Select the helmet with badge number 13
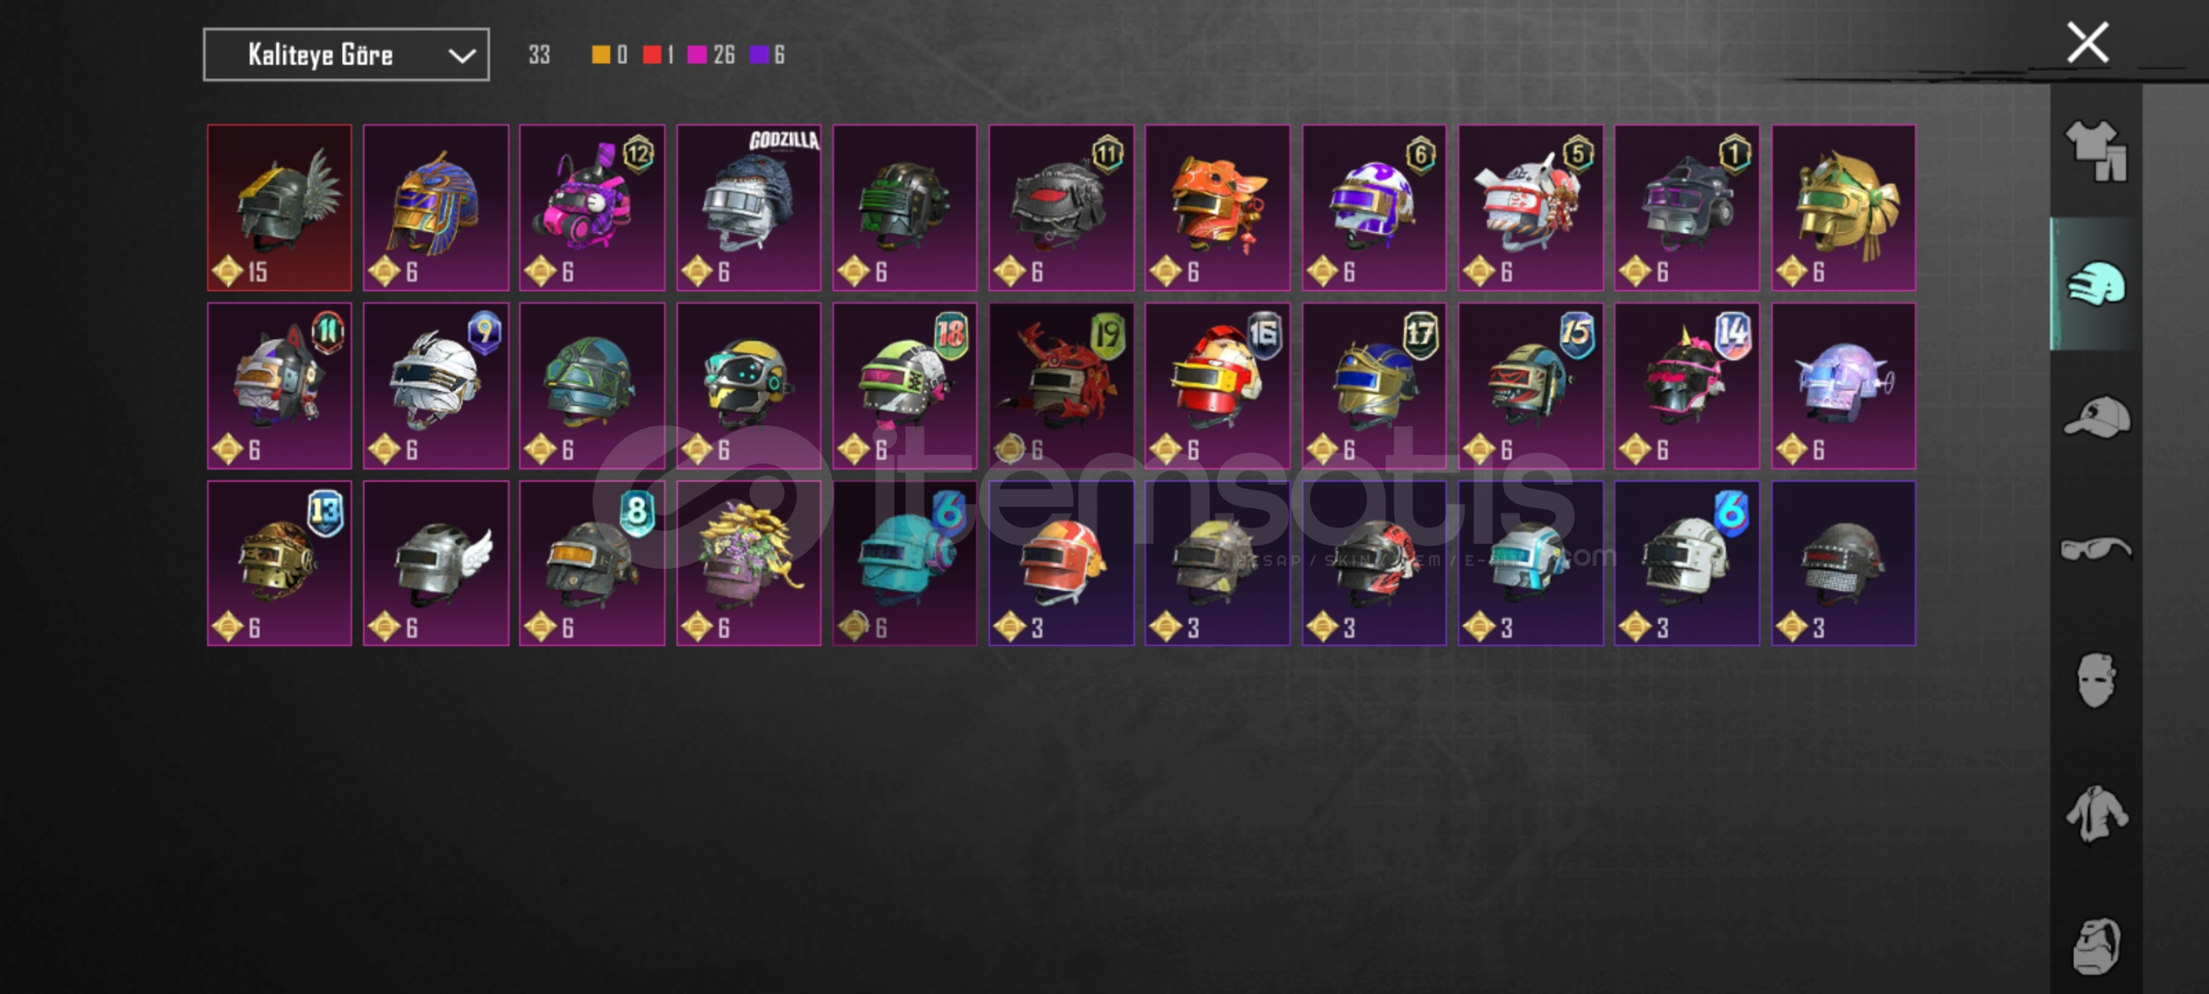Screen dimensions: 2209x994 click(x=280, y=563)
